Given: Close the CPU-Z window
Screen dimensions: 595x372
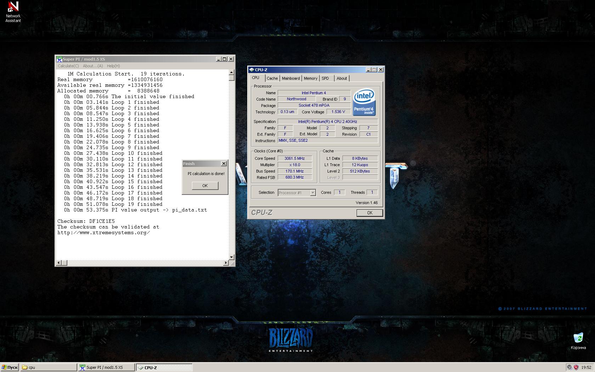Looking at the screenshot, I should pos(381,70).
